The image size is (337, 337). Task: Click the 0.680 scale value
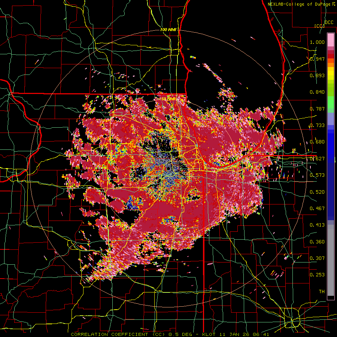point(317,142)
